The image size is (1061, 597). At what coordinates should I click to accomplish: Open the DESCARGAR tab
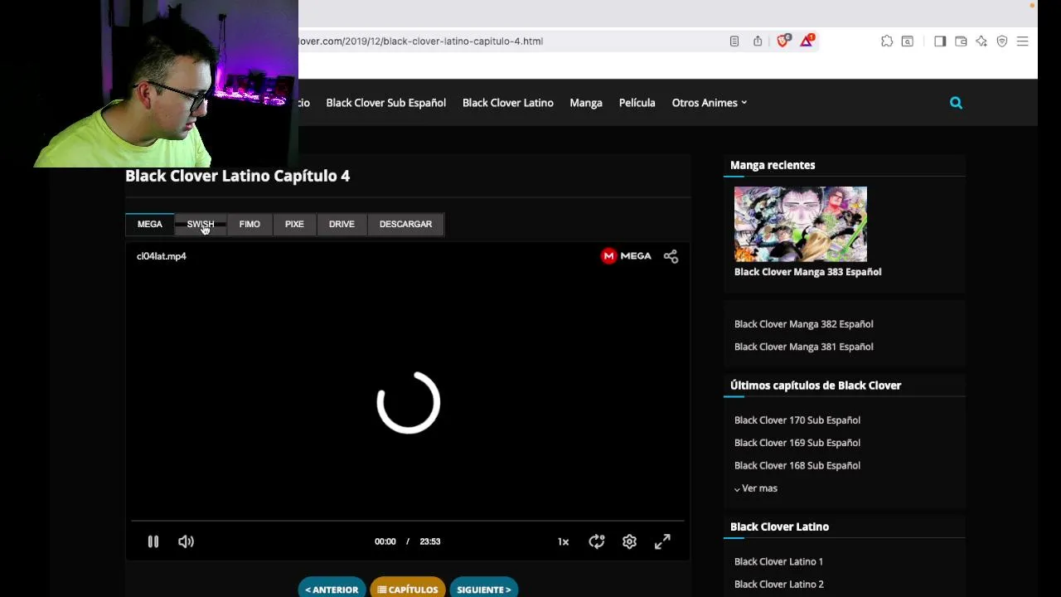point(405,224)
